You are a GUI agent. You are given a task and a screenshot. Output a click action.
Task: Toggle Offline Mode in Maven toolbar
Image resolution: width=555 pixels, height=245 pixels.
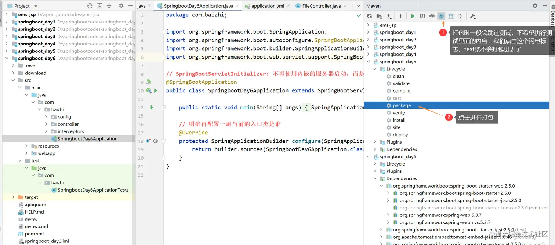point(432,16)
